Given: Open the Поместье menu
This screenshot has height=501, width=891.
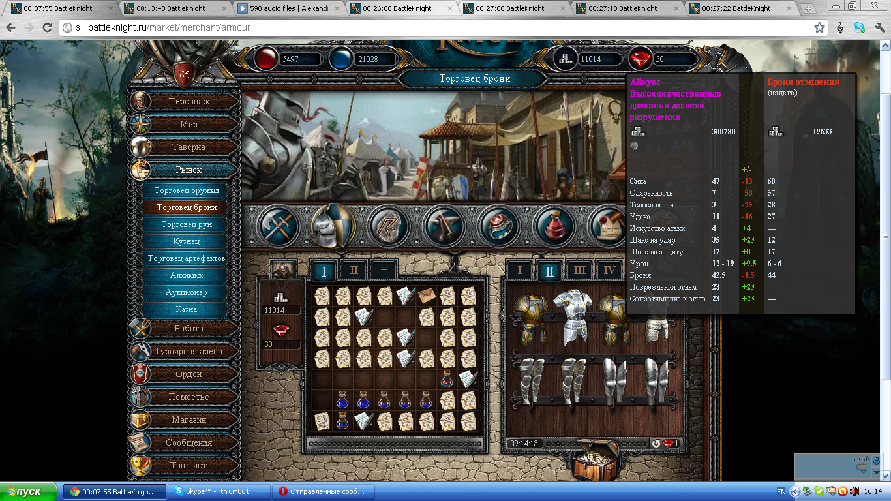Looking at the screenshot, I should tap(189, 397).
